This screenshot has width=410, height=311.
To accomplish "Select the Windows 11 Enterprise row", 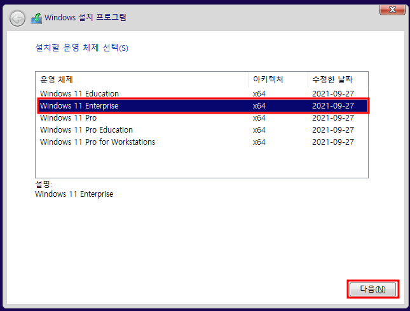I will pyautogui.click(x=203, y=106).
